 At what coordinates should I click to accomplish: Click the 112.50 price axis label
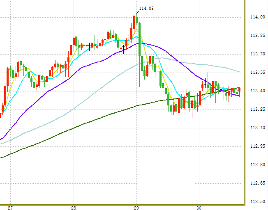pyautogui.click(x=256, y=201)
